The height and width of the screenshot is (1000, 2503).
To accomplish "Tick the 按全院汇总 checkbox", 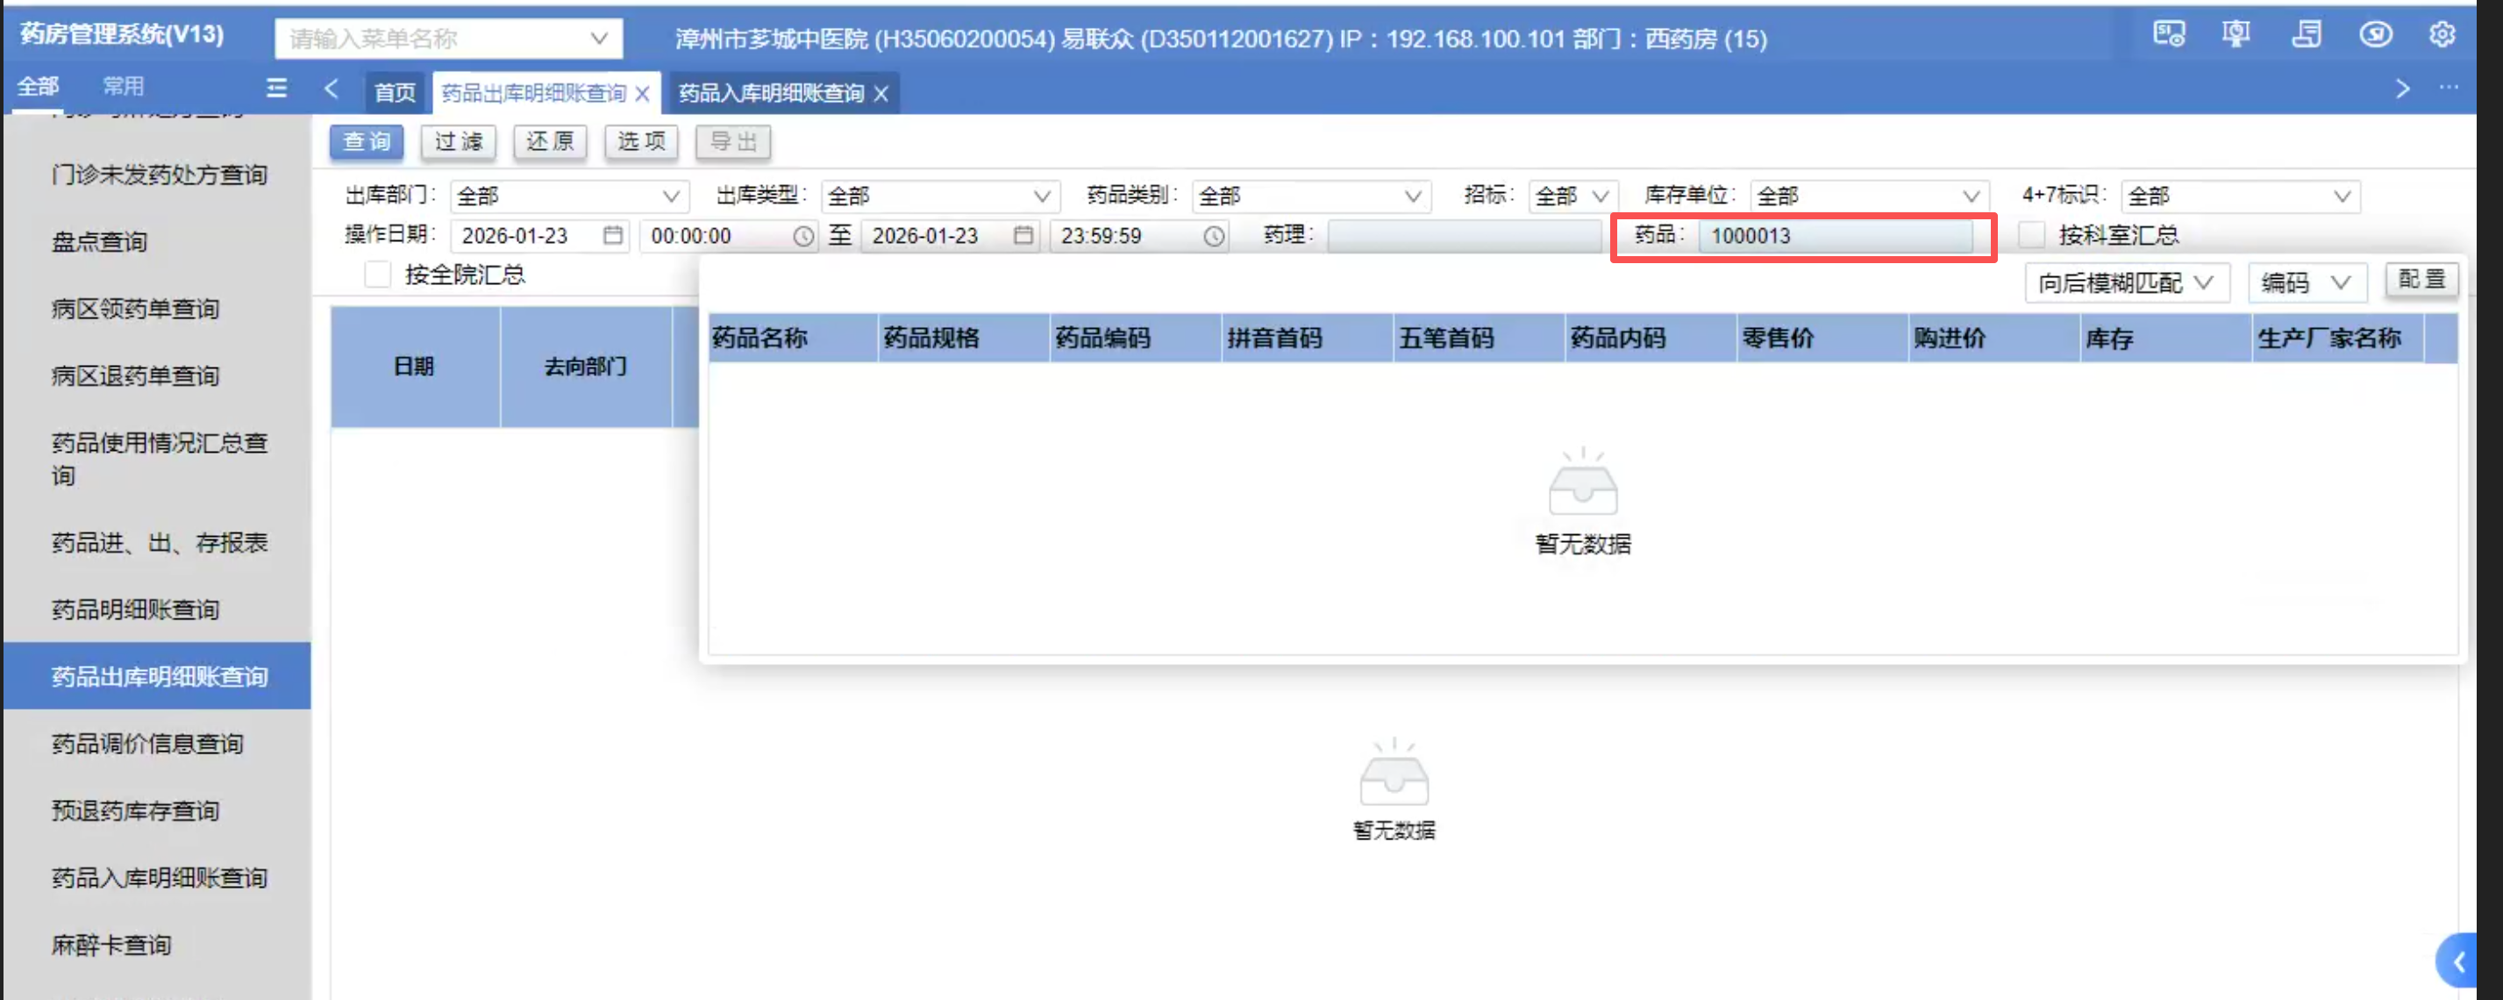I will point(377,275).
